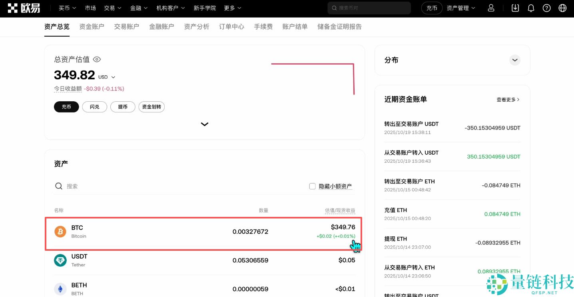Toggle the eye icon to hide total assets
Image resolution: width=574 pixels, height=297 pixels.
pos(96,59)
